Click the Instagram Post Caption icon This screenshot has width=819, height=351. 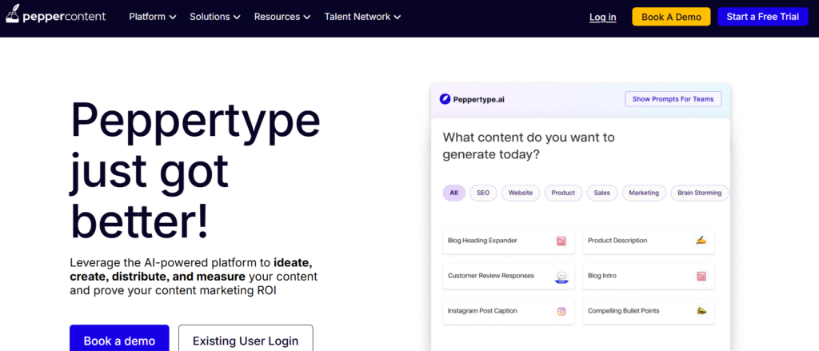(x=561, y=311)
